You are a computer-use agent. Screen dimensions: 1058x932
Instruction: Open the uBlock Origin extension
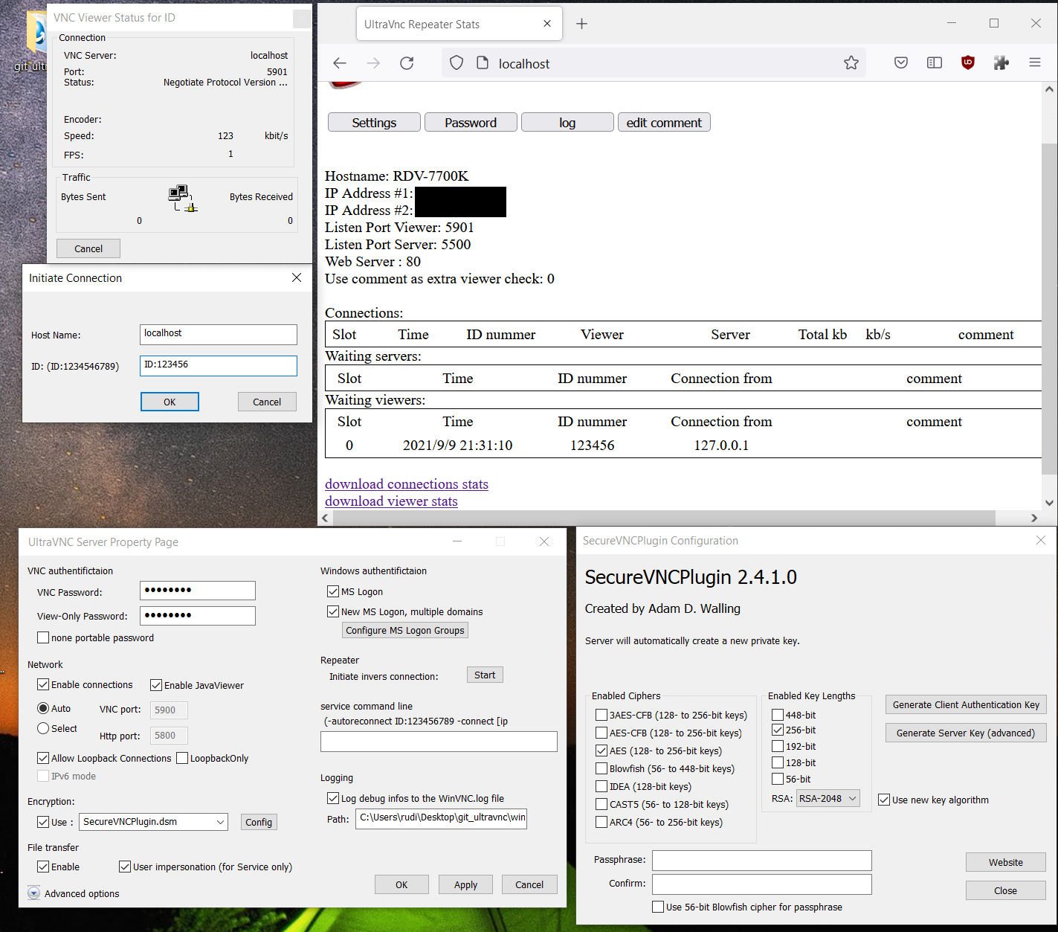[968, 63]
